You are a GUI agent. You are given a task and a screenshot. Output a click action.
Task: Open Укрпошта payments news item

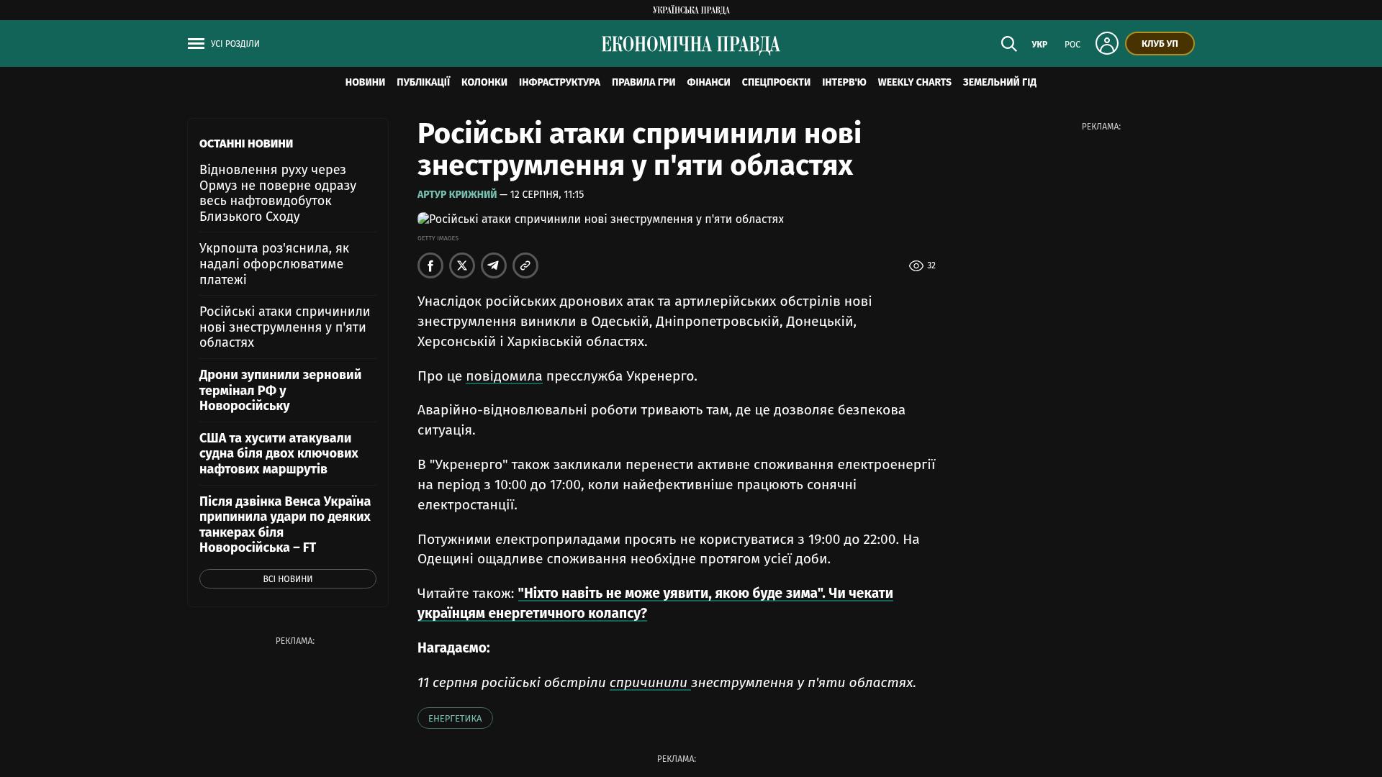(x=274, y=264)
